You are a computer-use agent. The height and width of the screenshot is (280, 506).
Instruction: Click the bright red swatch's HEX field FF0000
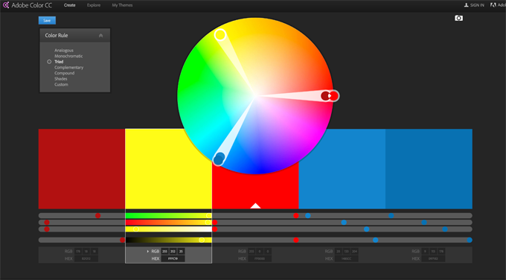pos(260,258)
